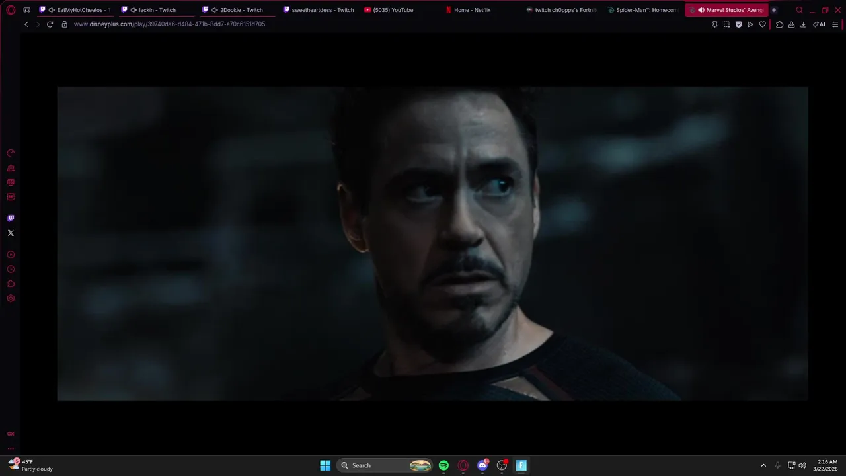This screenshot has width=846, height=476.
Task: Open GX Control speedometer in sidebar
Action: click(11, 153)
